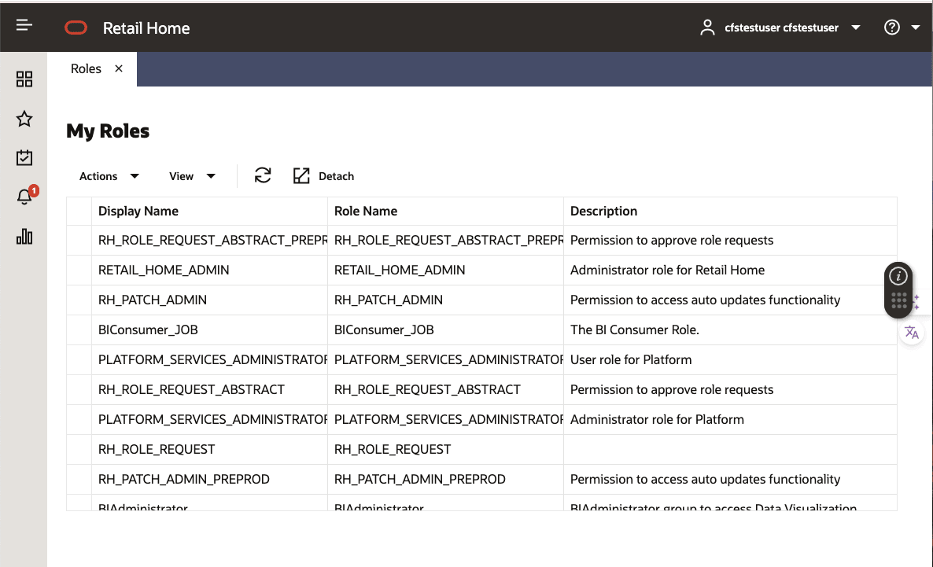933x567 pixels.
Task: Click the Oracle logo icon
Action: (76, 28)
